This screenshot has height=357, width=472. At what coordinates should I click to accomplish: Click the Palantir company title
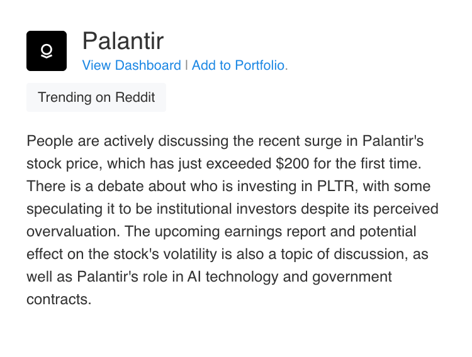pos(123,41)
